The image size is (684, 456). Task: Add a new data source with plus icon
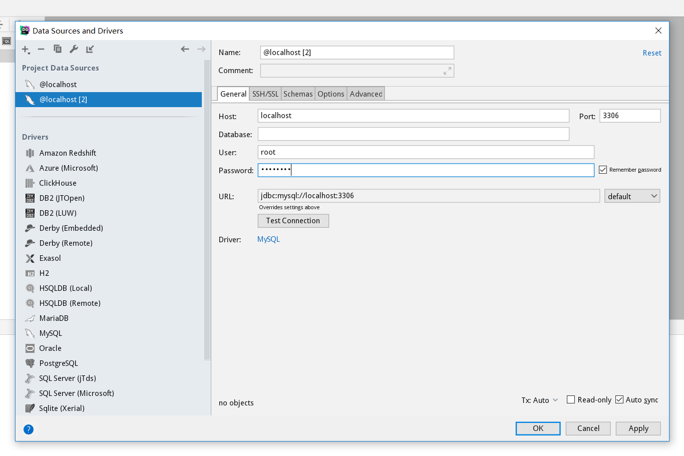tap(26, 49)
